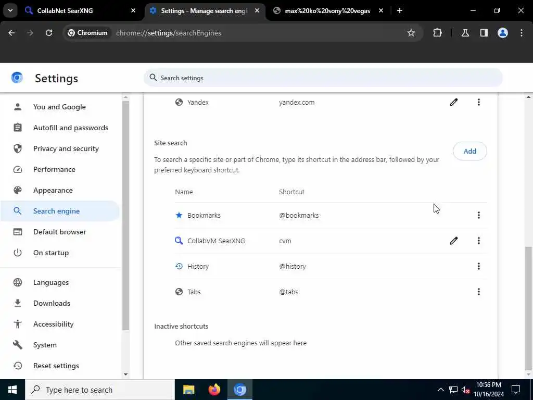Click the @history shortcut text
The height and width of the screenshot is (400, 533).
[293, 266]
